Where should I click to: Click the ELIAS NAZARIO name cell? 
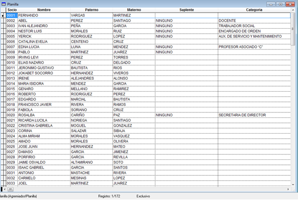point(44,63)
